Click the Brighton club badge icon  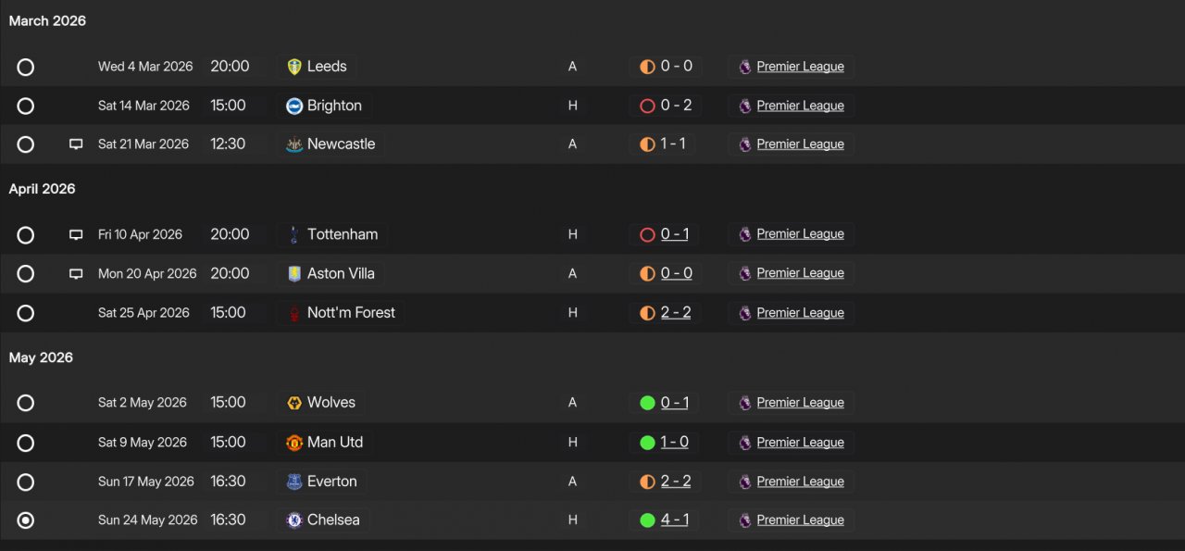[x=294, y=106]
